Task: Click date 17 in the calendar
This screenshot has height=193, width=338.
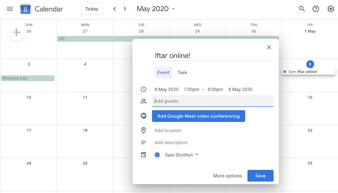Action: click(x=29, y=130)
